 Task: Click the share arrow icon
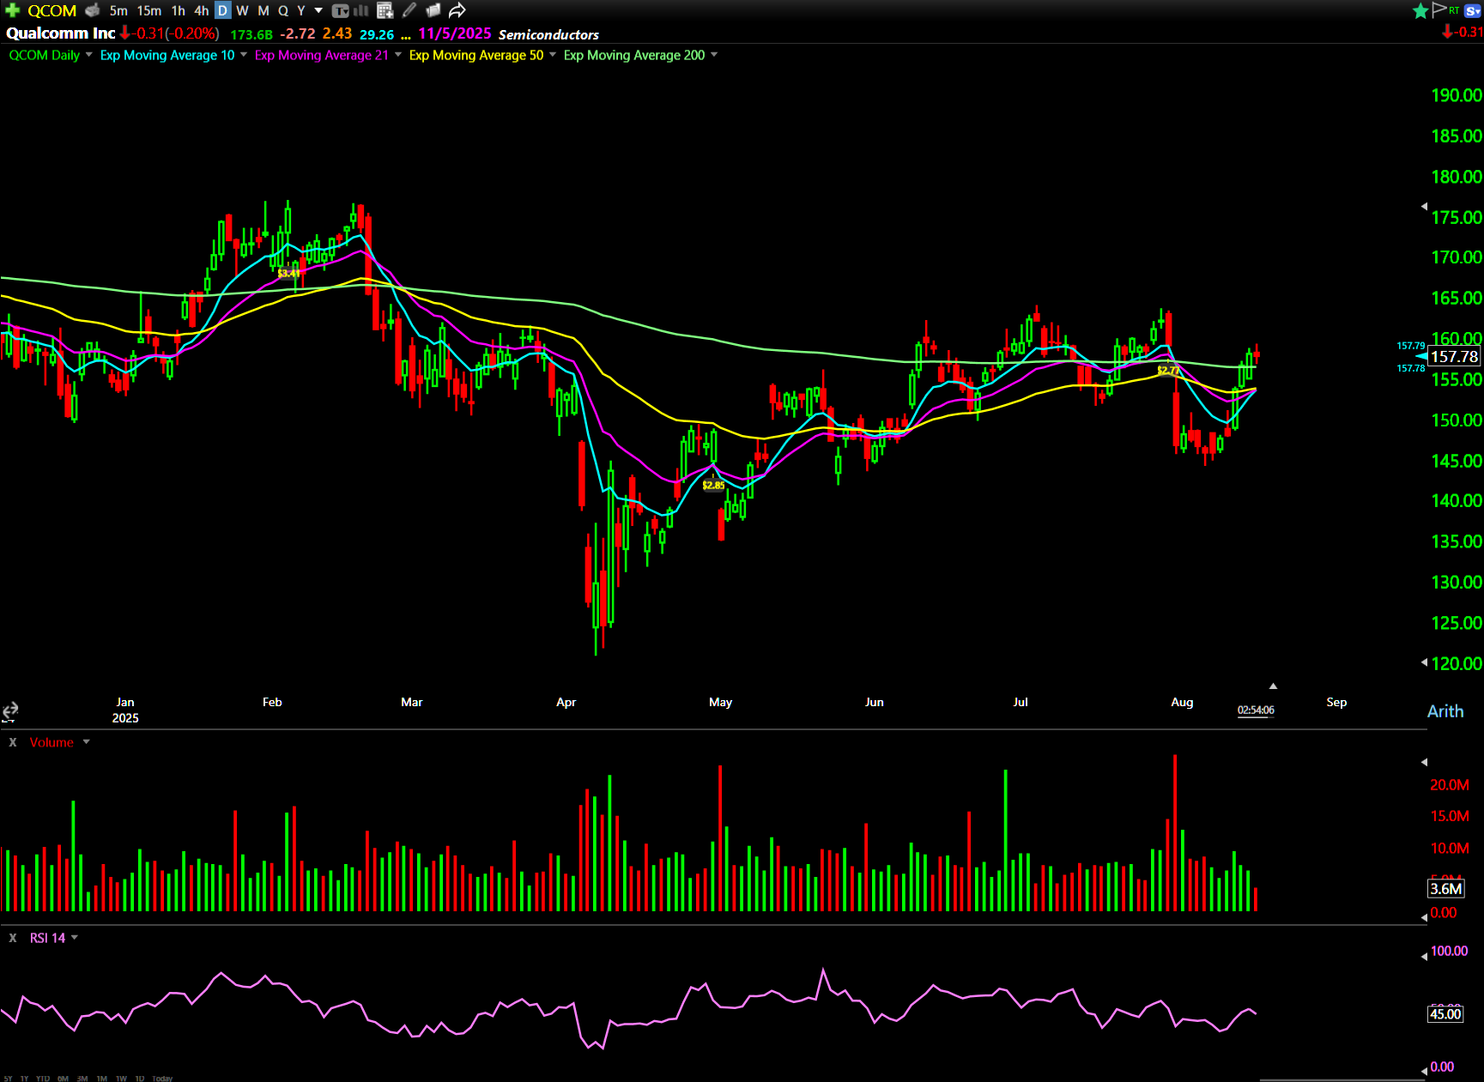[x=457, y=10]
